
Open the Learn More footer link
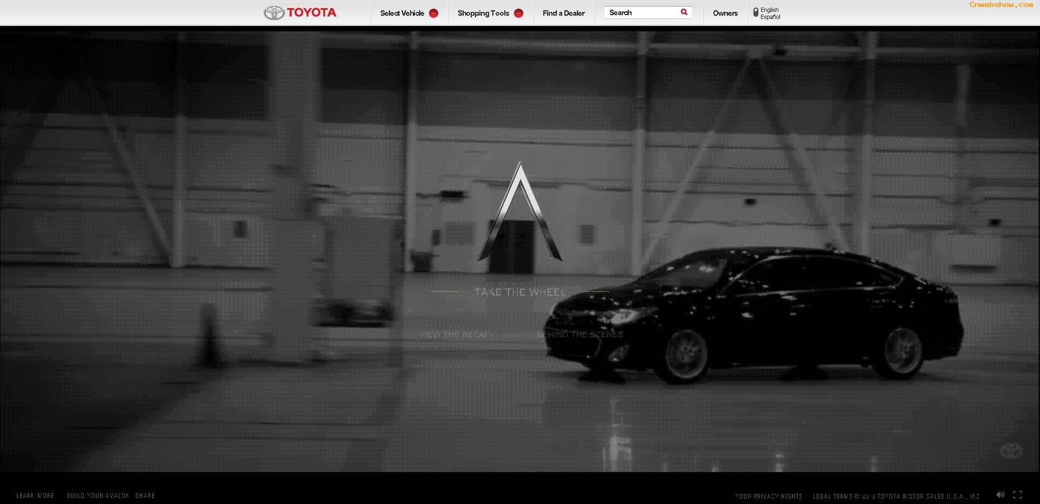tap(35, 495)
